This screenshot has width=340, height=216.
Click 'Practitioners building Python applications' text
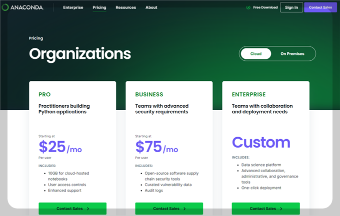point(64,109)
